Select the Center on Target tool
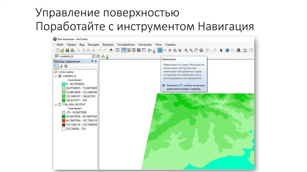 point(170,50)
